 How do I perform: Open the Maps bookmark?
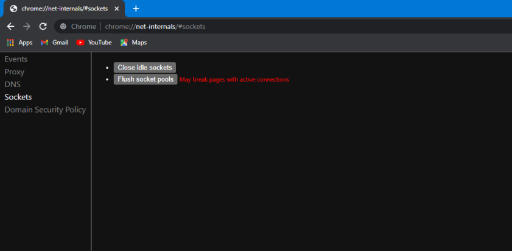[133, 43]
